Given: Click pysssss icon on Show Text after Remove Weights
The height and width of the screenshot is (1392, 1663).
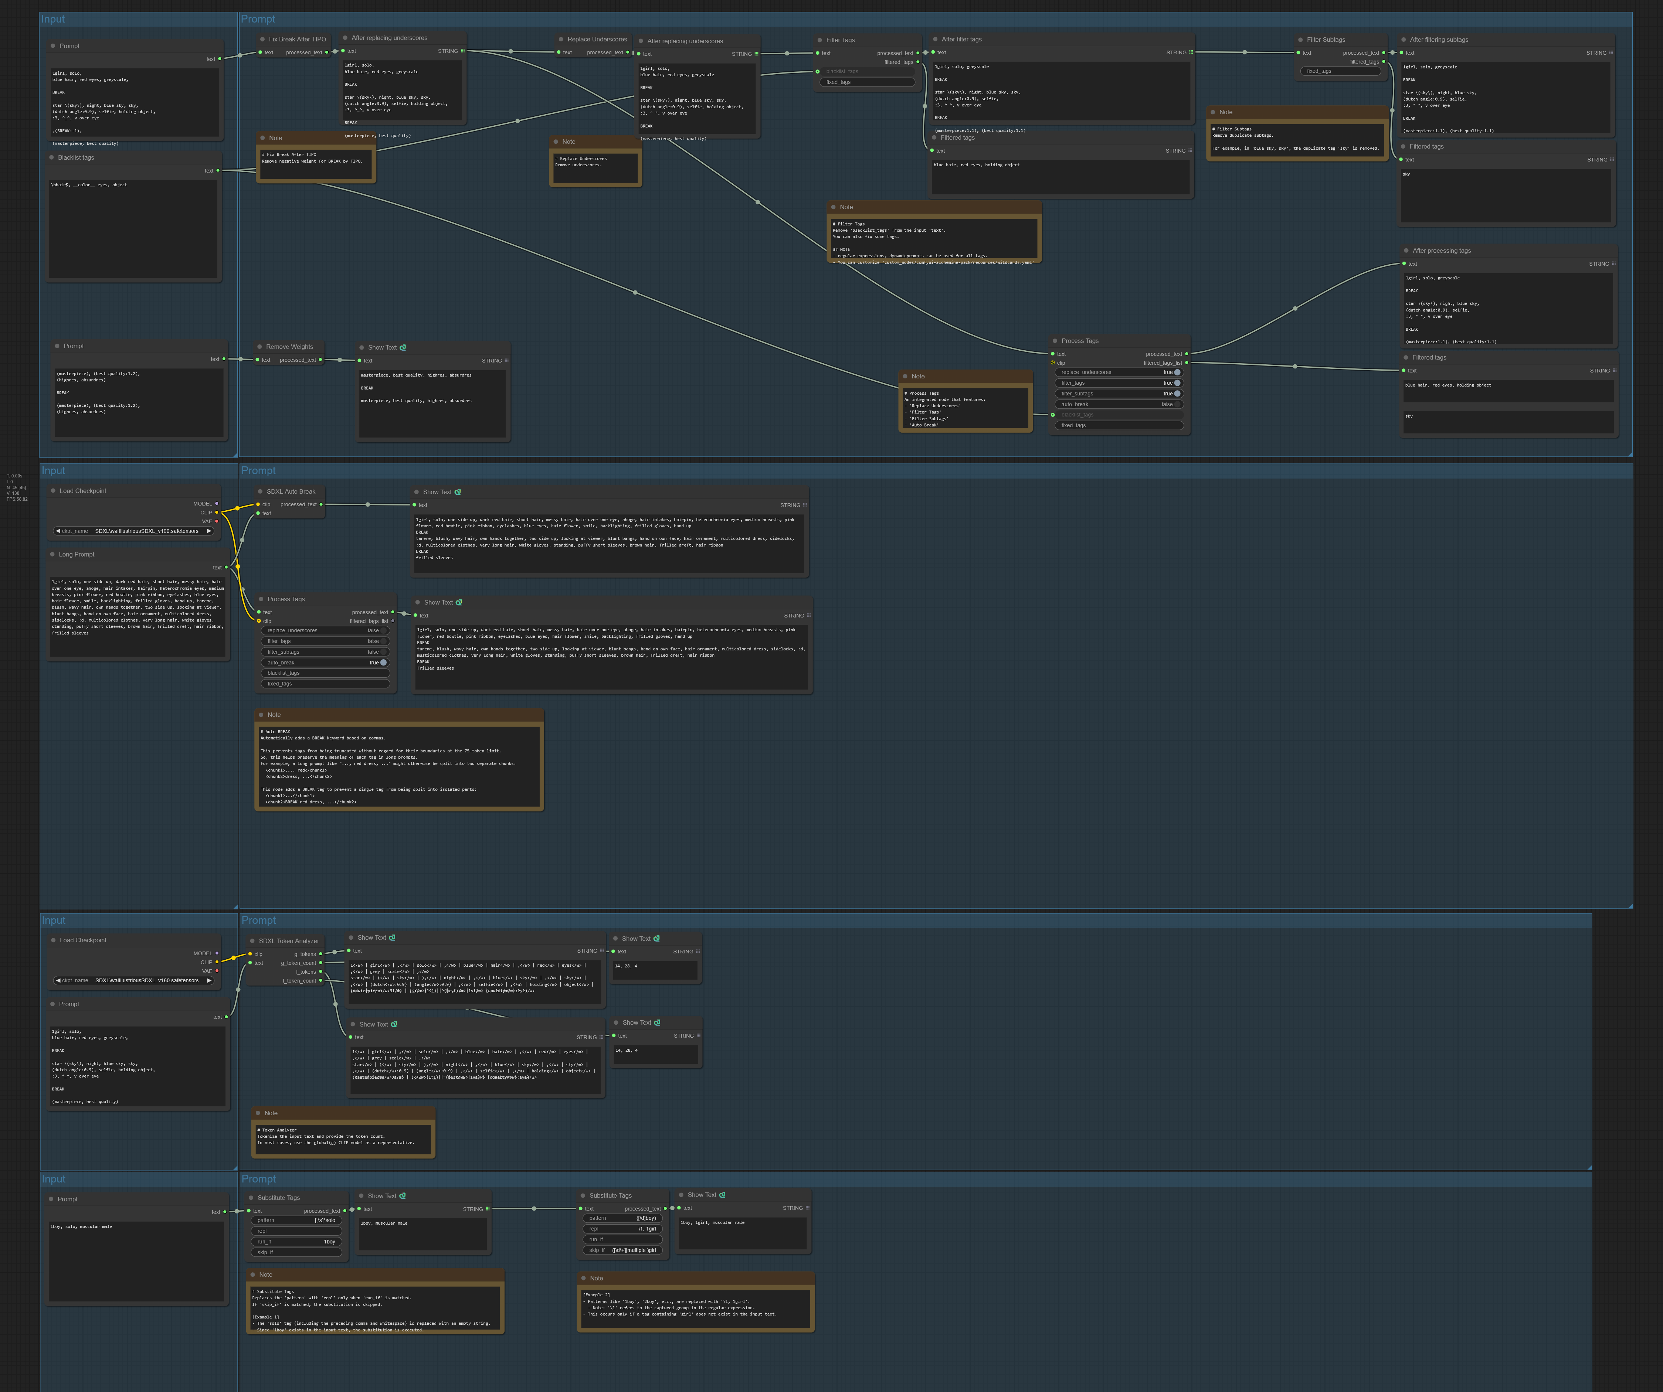Looking at the screenshot, I should [403, 348].
